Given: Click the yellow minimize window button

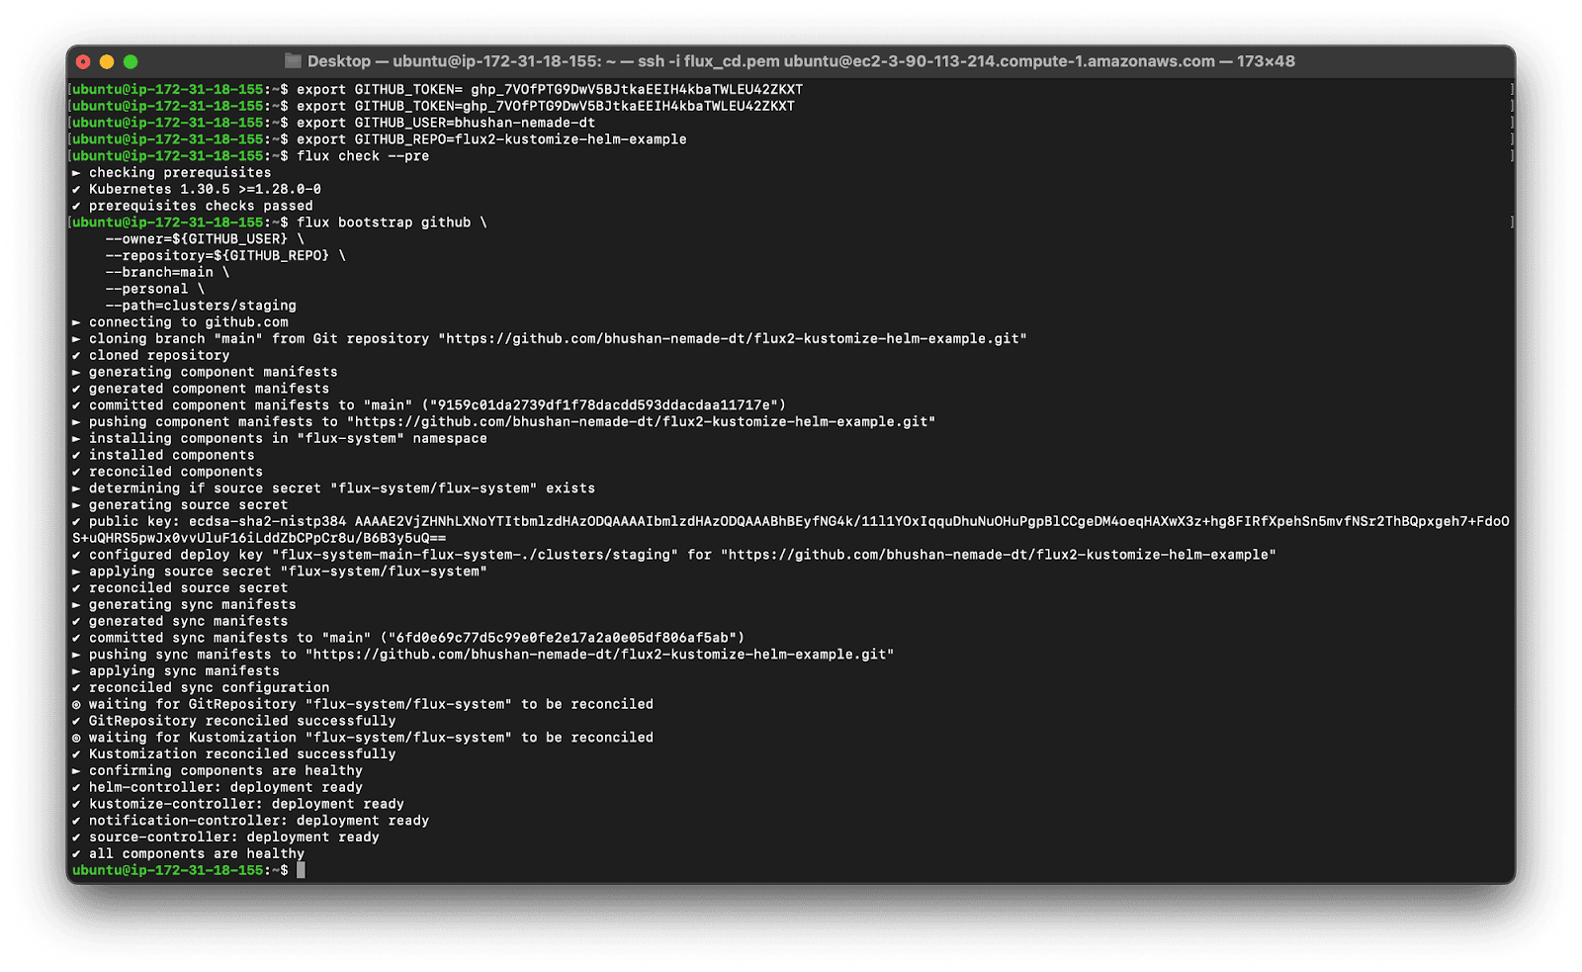Looking at the screenshot, I should tap(107, 61).
